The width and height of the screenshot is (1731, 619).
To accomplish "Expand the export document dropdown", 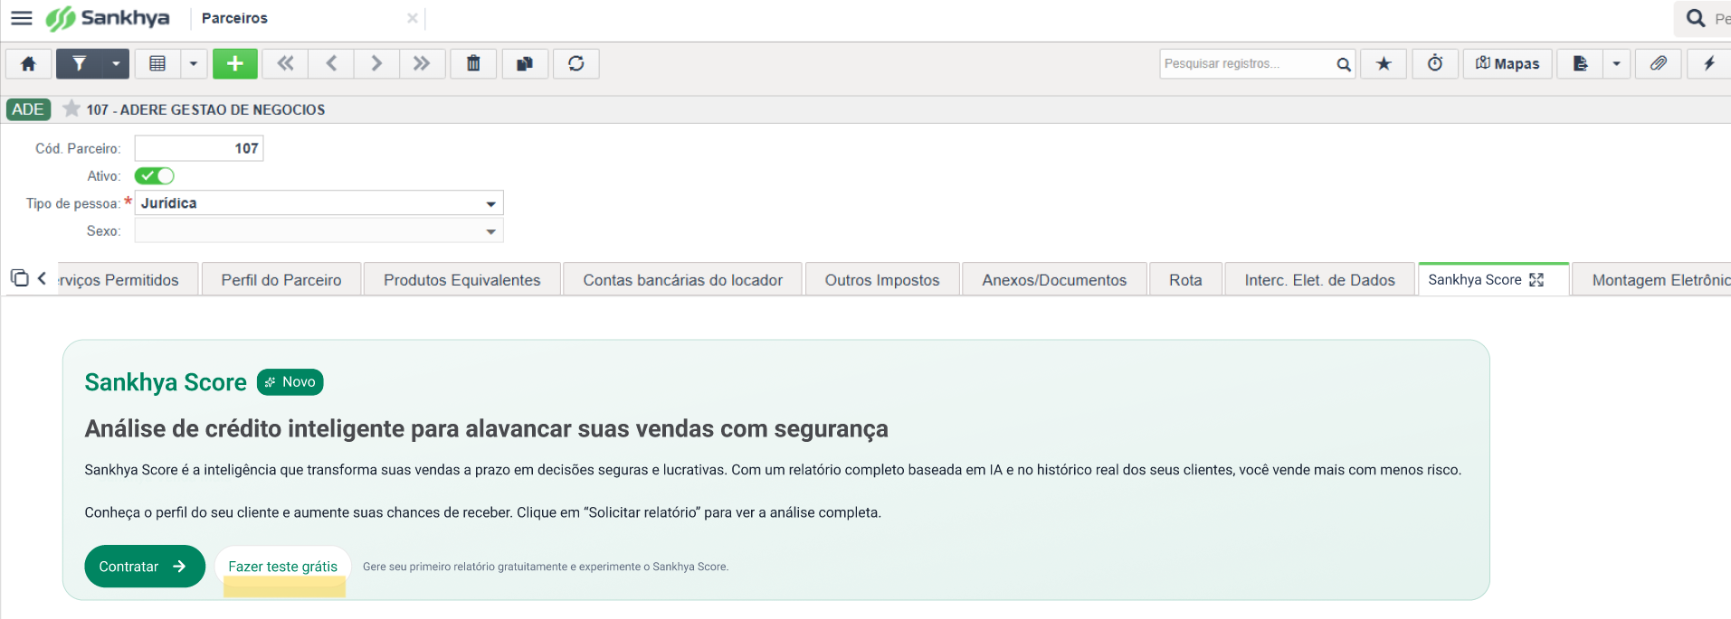I will pos(1616,63).
